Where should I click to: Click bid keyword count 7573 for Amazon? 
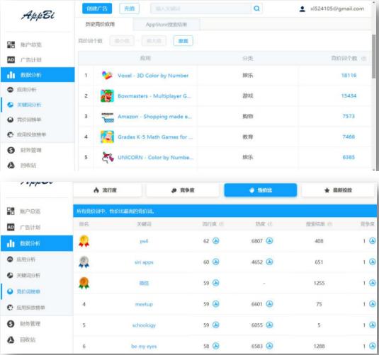[x=349, y=116]
